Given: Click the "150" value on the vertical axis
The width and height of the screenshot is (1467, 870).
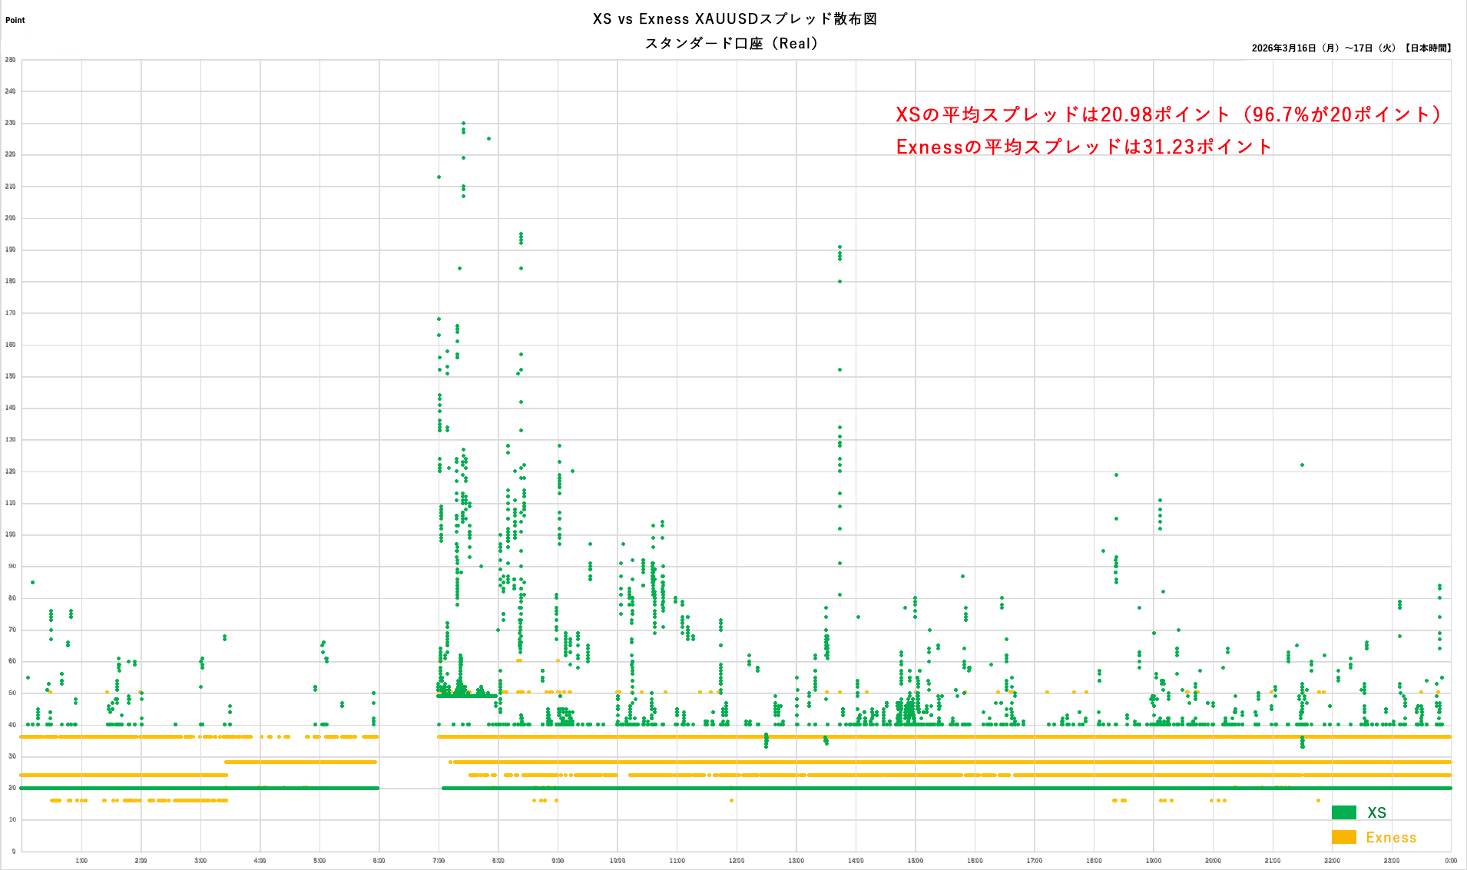Looking at the screenshot, I should pyautogui.click(x=11, y=376).
